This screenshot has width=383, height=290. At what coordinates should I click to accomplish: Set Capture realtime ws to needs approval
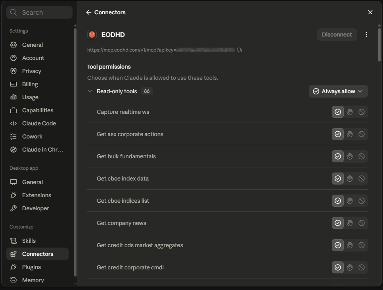[350, 112]
